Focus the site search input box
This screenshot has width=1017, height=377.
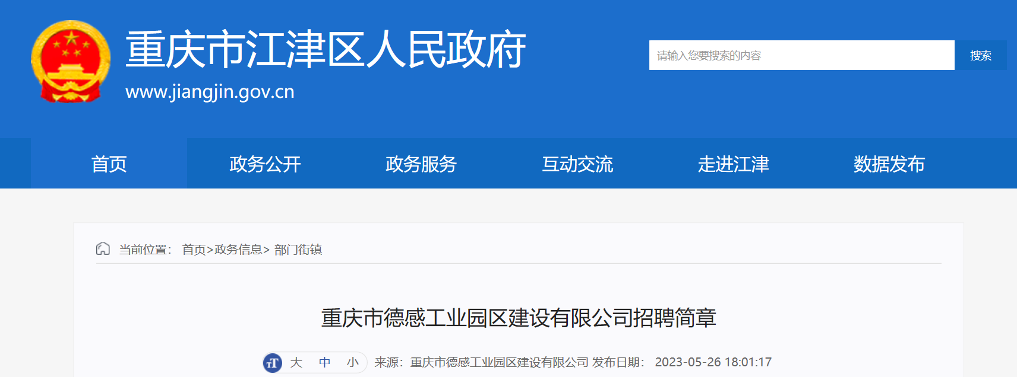click(x=802, y=55)
